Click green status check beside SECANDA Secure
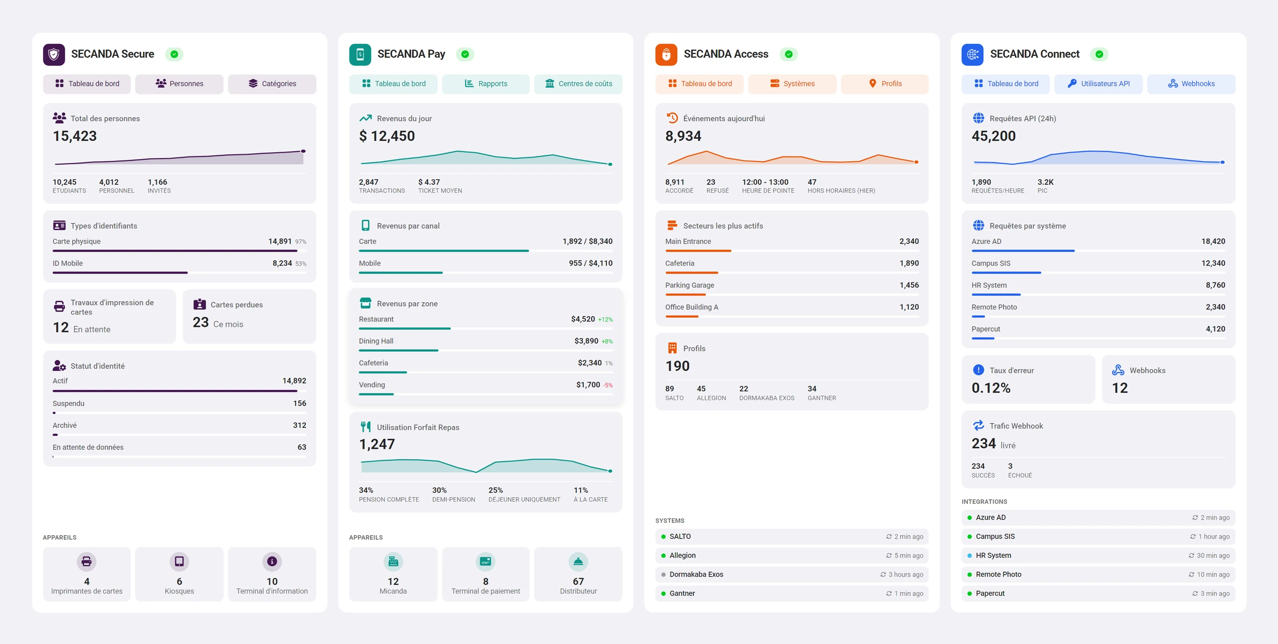The height and width of the screenshot is (644, 1278). tap(174, 54)
